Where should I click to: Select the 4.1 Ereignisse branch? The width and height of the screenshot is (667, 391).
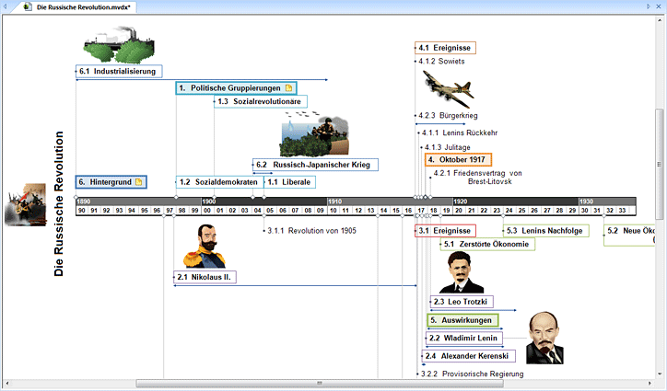pyautogui.click(x=445, y=48)
